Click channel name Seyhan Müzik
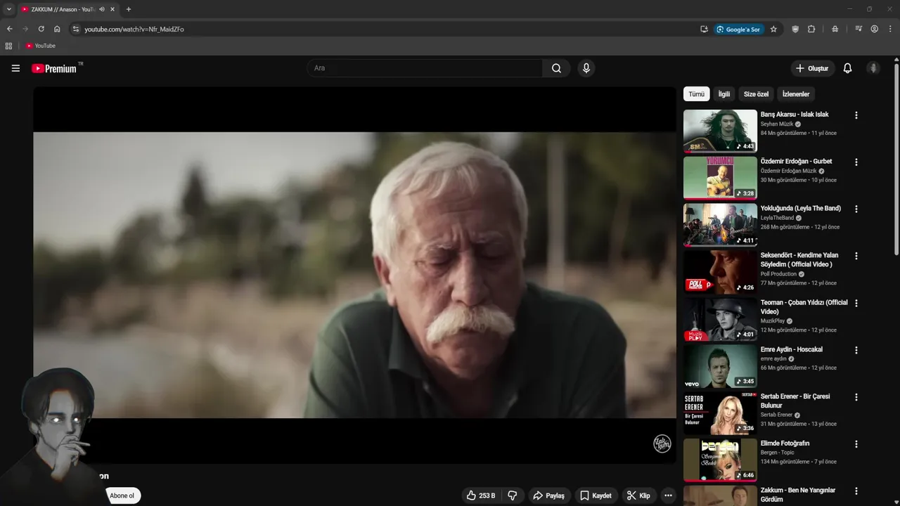This screenshot has height=506, width=900. [777, 124]
